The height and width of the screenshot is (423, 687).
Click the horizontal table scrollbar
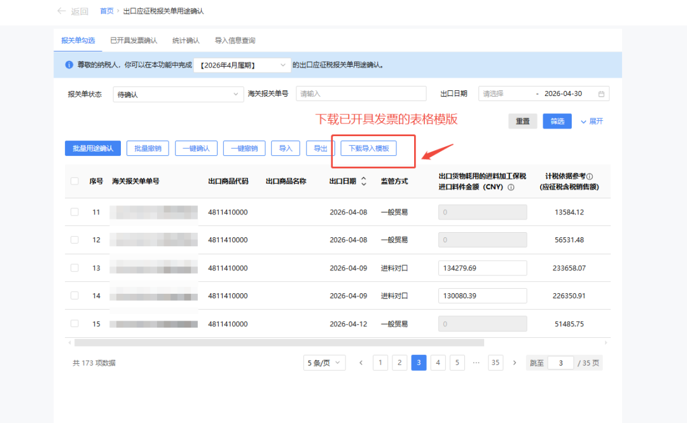click(x=279, y=343)
